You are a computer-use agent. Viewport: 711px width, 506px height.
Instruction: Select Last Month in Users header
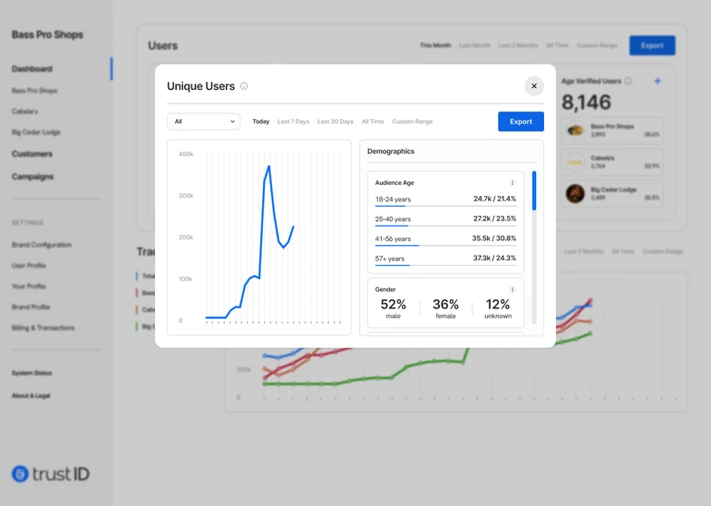pos(475,45)
